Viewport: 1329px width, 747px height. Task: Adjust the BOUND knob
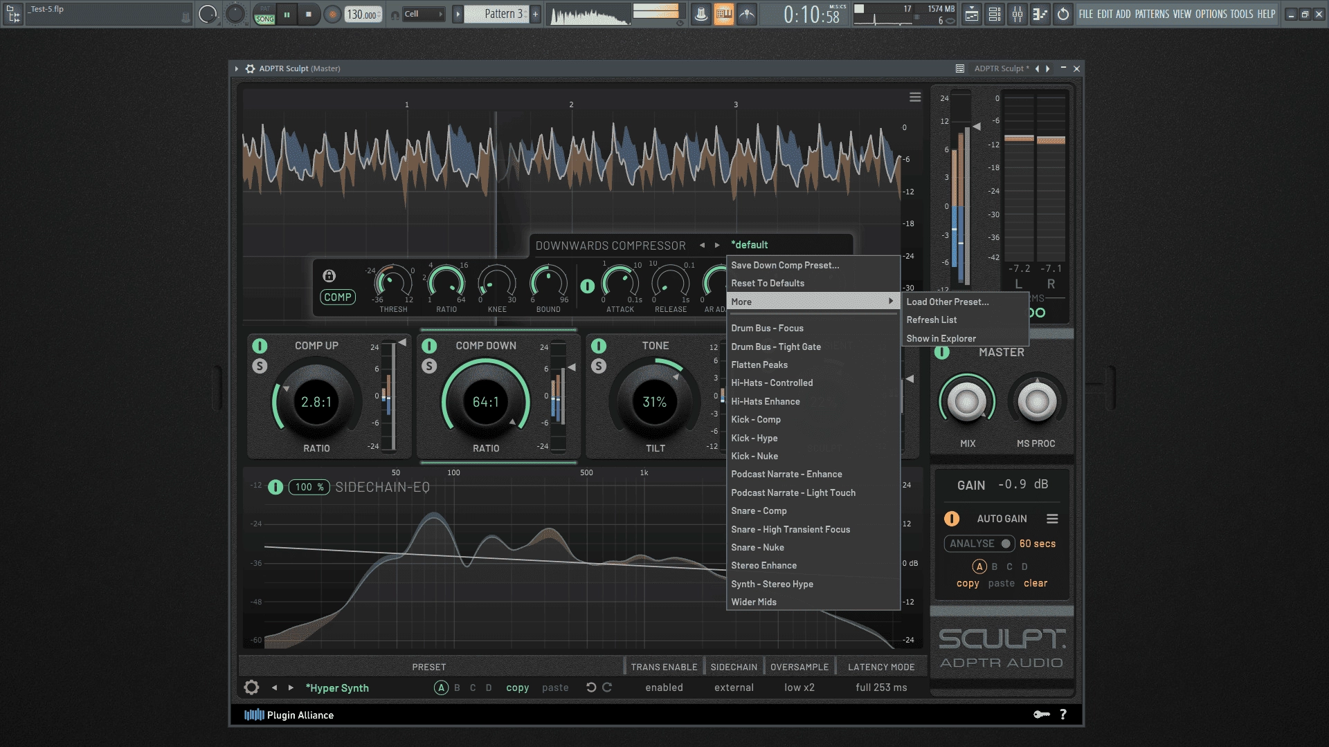click(548, 284)
